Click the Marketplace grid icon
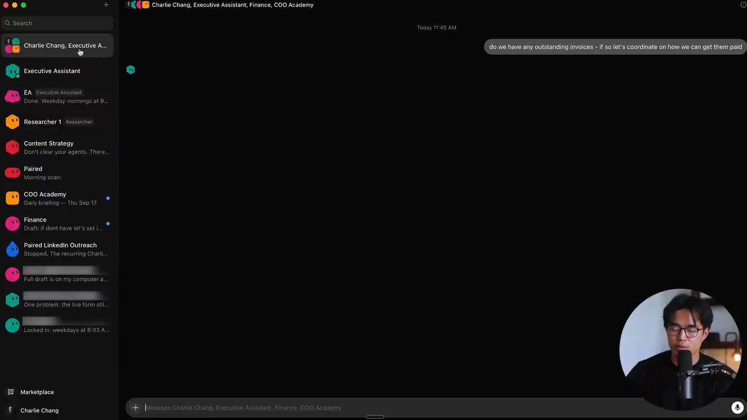 click(x=11, y=392)
